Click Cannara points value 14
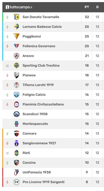Image resolution: width=104 pixels, height=191 pixels. (87, 134)
